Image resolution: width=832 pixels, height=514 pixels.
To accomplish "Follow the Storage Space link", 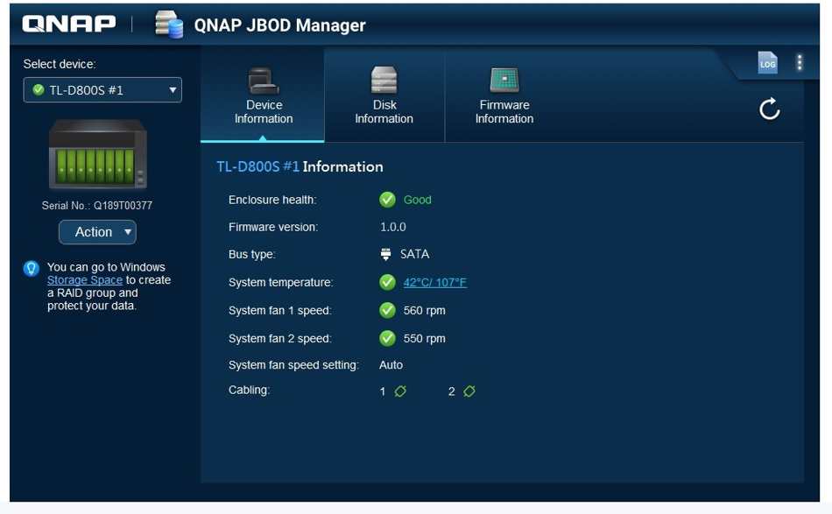I will [84, 280].
